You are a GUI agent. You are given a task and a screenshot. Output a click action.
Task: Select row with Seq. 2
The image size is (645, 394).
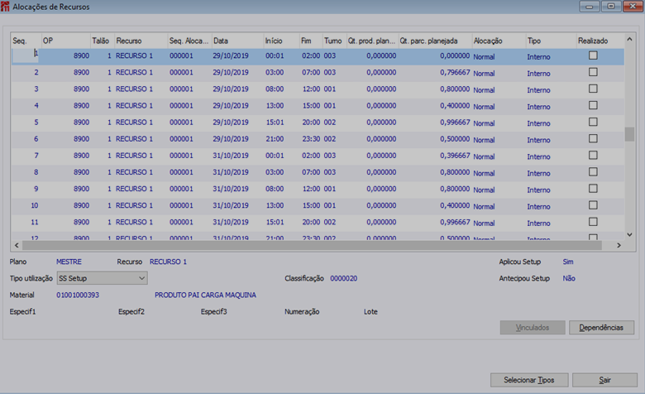[318, 73]
